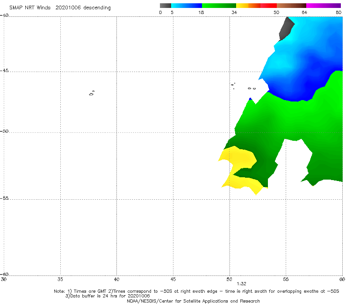Click the swath time label '1:32'
The height and width of the screenshot is (304, 346).
241,284
